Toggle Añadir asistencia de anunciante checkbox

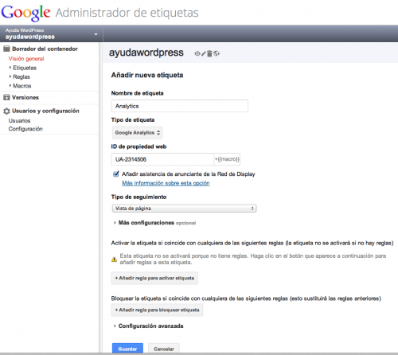tap(116, 174)
